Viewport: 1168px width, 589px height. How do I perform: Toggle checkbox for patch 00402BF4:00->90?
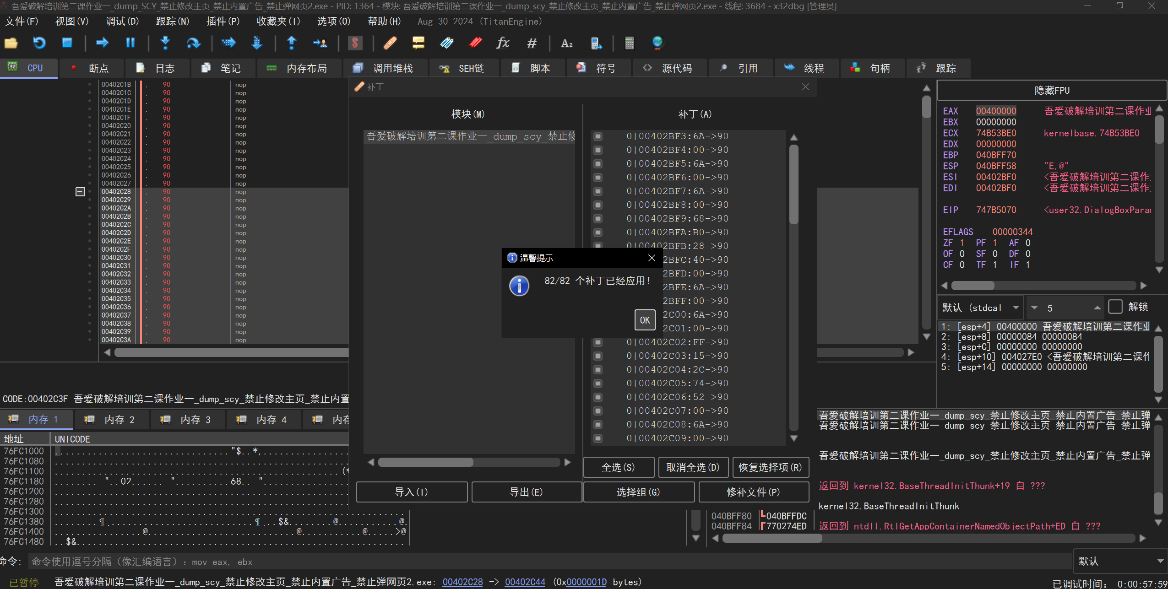click(x=598, y=150)
